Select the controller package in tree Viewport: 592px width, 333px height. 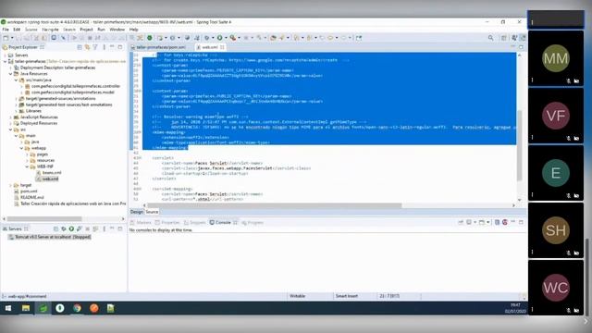coord(72,86)
